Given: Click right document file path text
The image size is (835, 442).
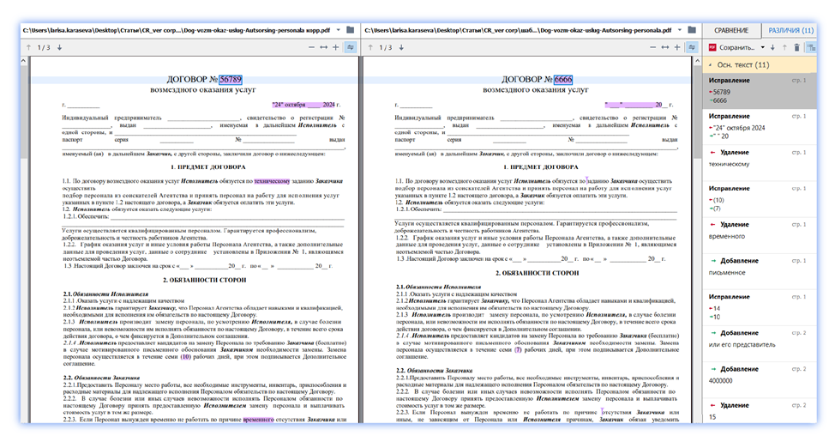Looking at the screenshot, I should 518,30.
